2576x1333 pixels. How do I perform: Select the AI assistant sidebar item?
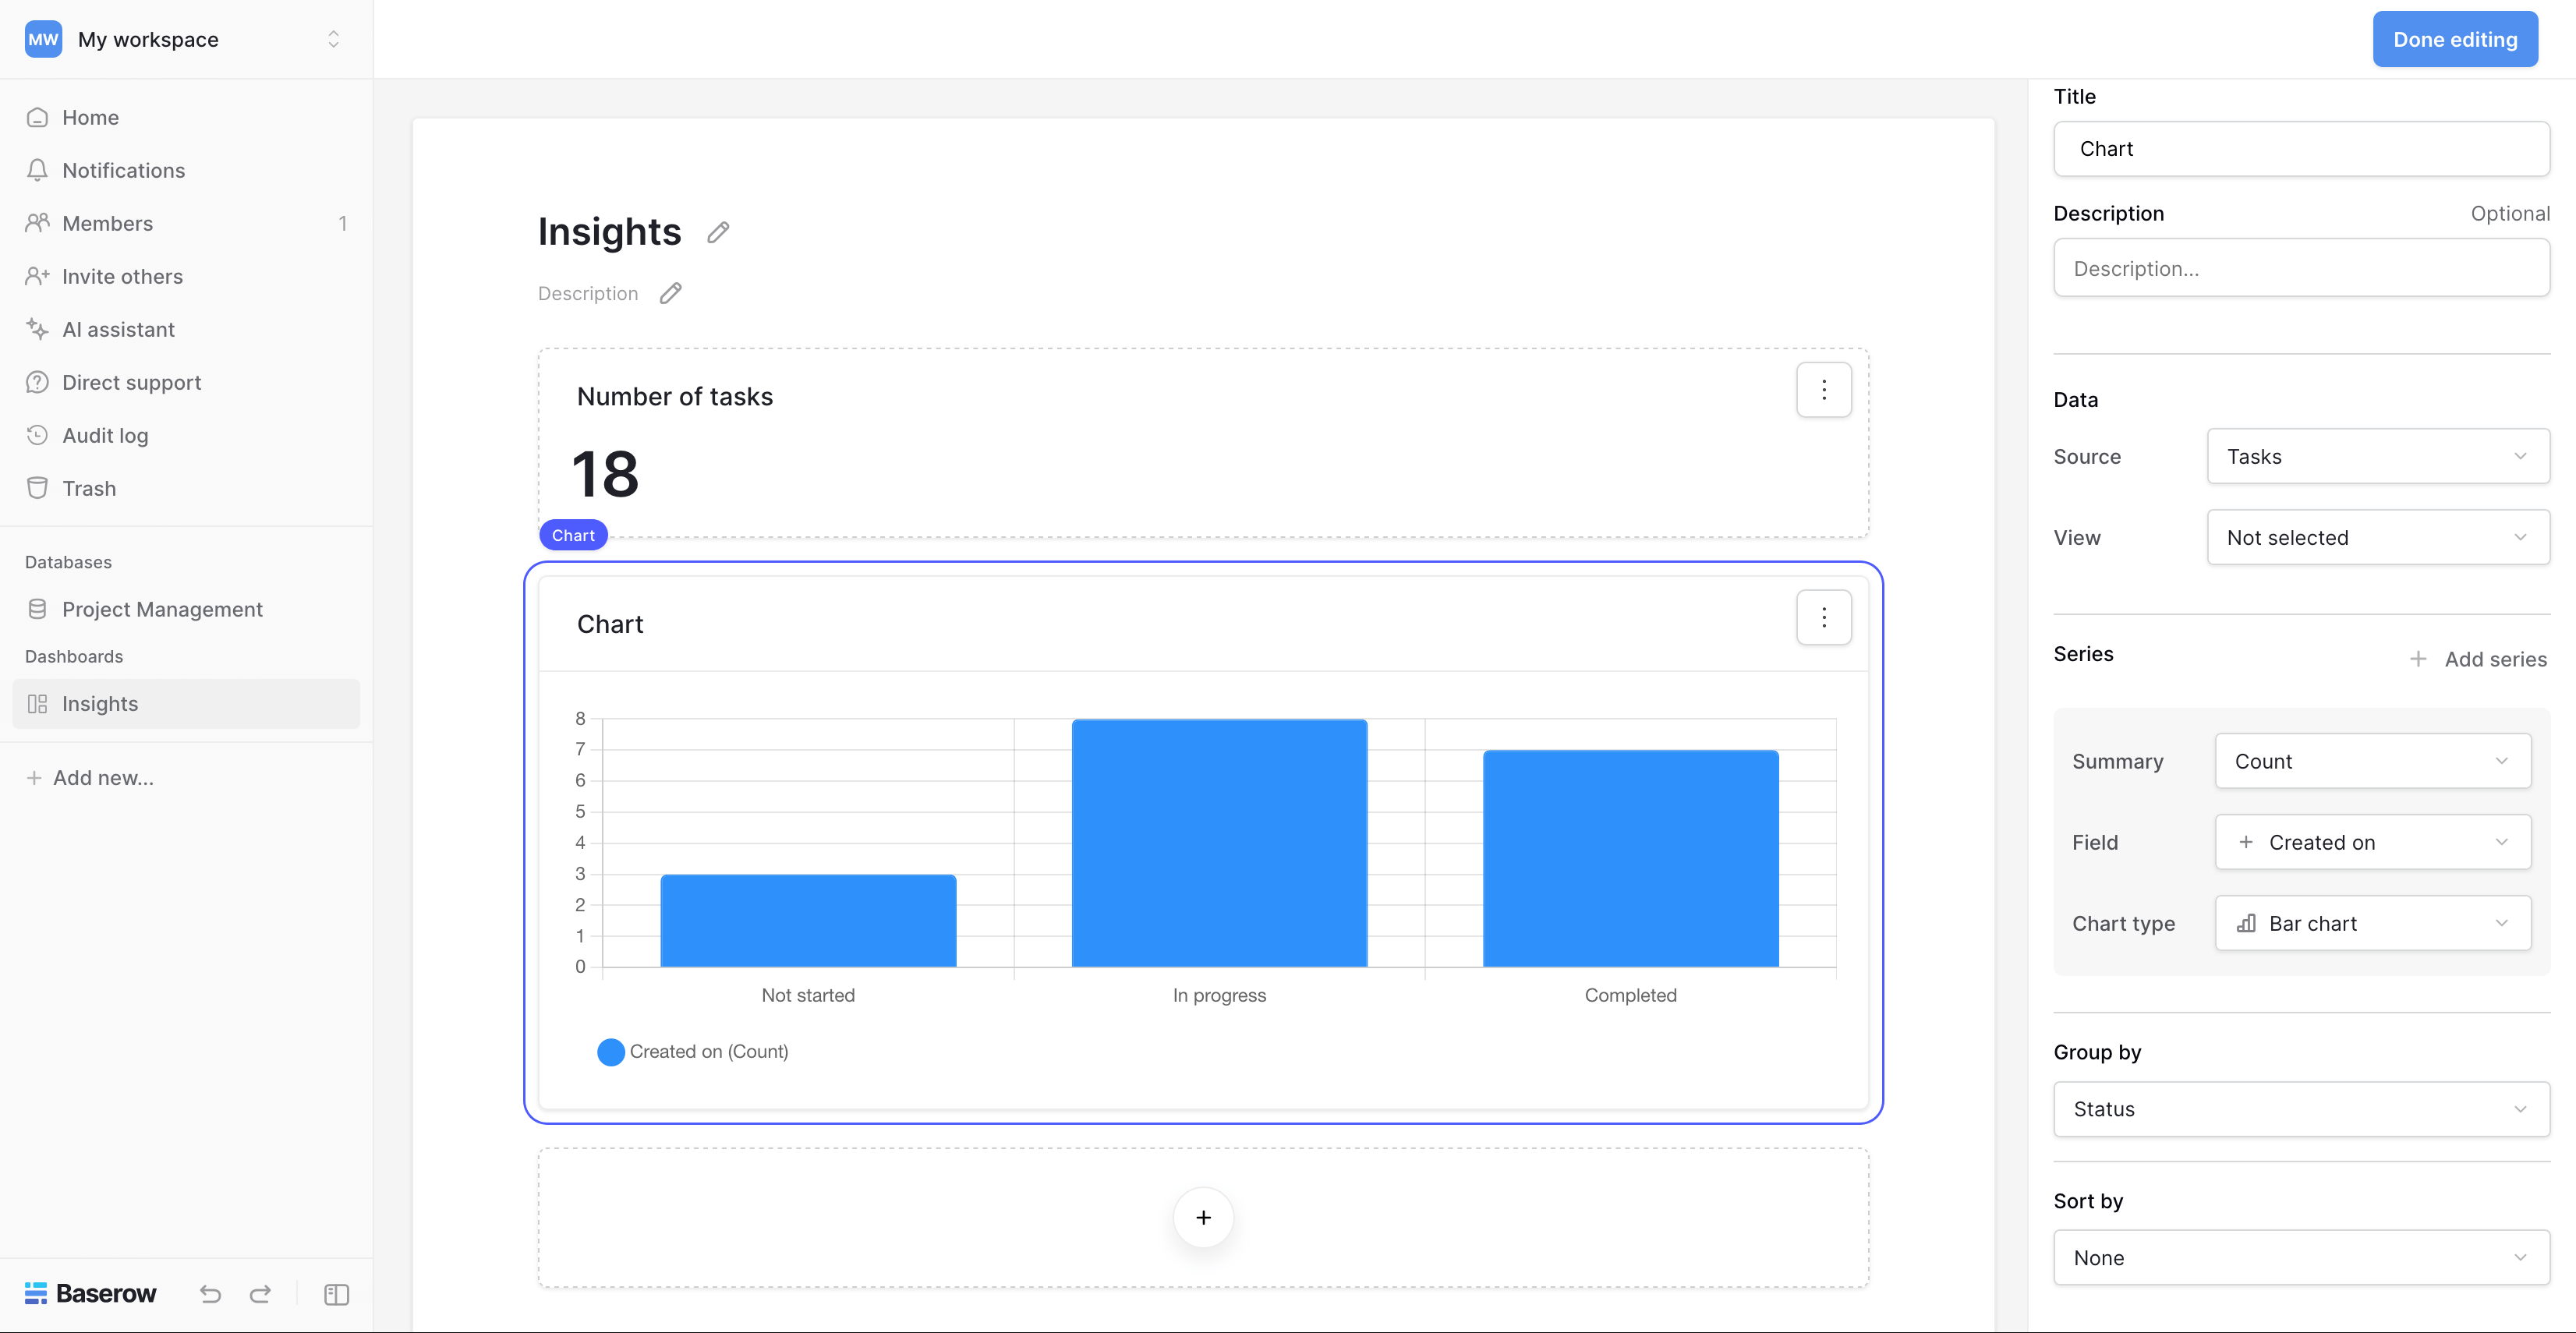118,329
